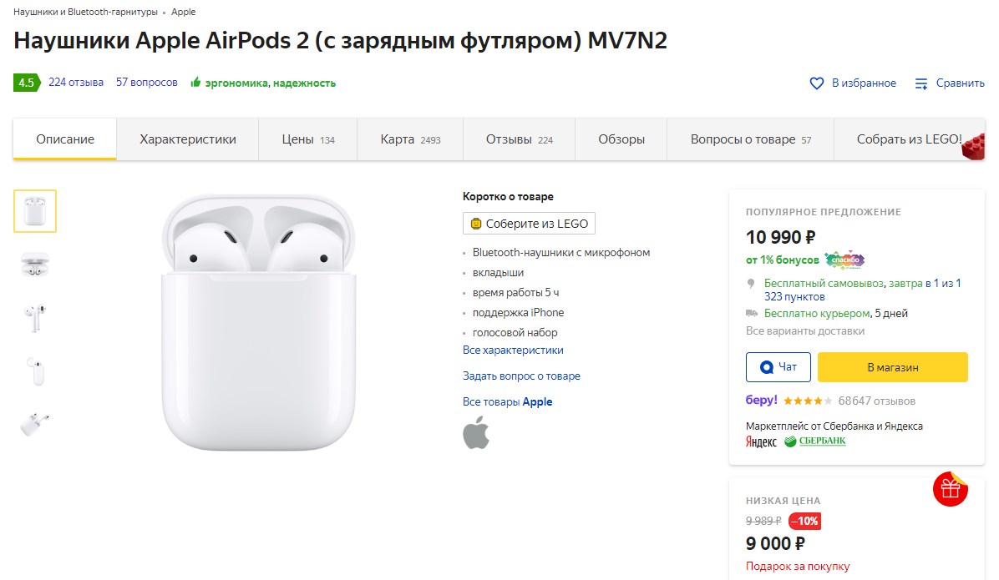999x580 pixels.
Task: Click the Apple brand logo
Action: [476, 432]
